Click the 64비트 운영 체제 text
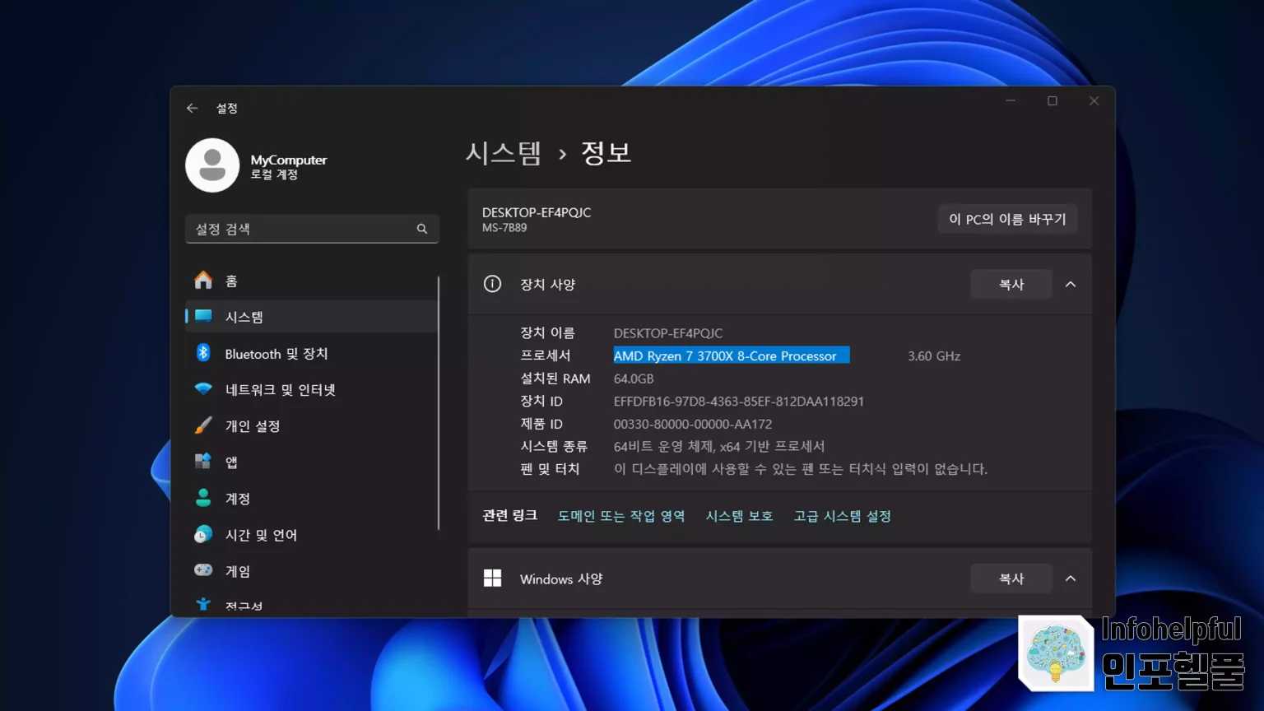Screen dimensions: 1264x711 719,446
